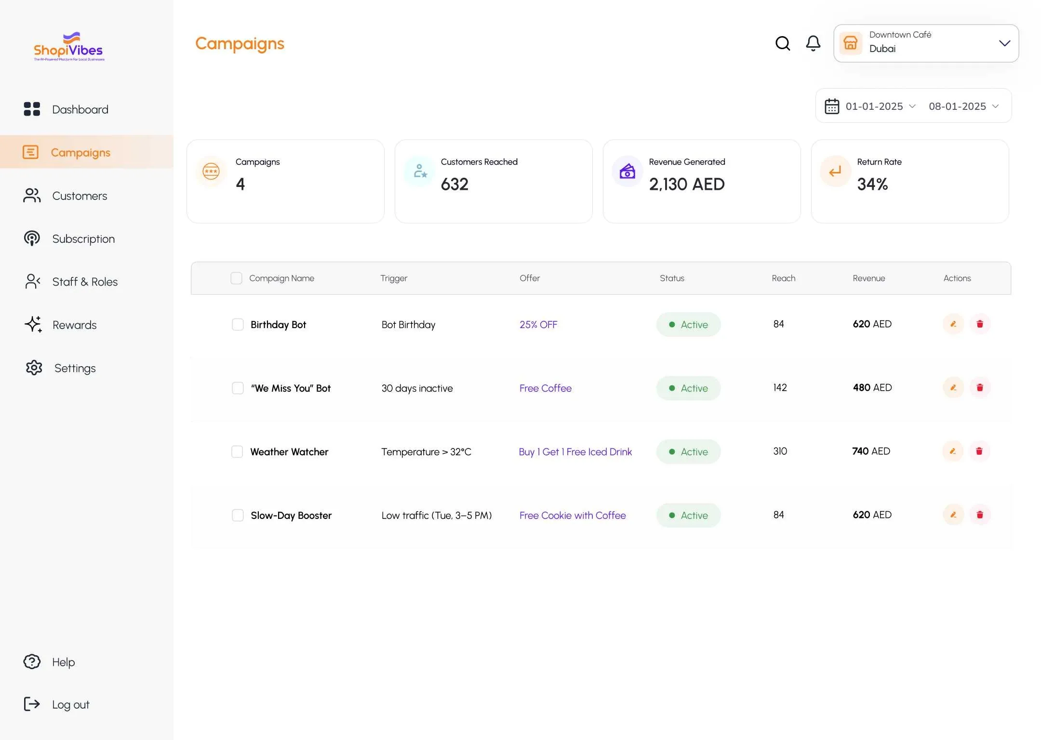Viewport: 1041px width, 740px height.
Task: Open search with the magnifier icon
Action: click(782, 43)
